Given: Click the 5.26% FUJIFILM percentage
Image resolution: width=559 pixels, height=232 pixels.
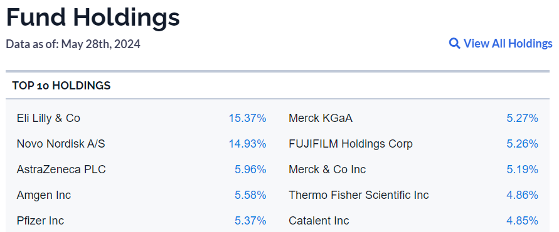Looking at the screenshot, I should pos(522,144).
